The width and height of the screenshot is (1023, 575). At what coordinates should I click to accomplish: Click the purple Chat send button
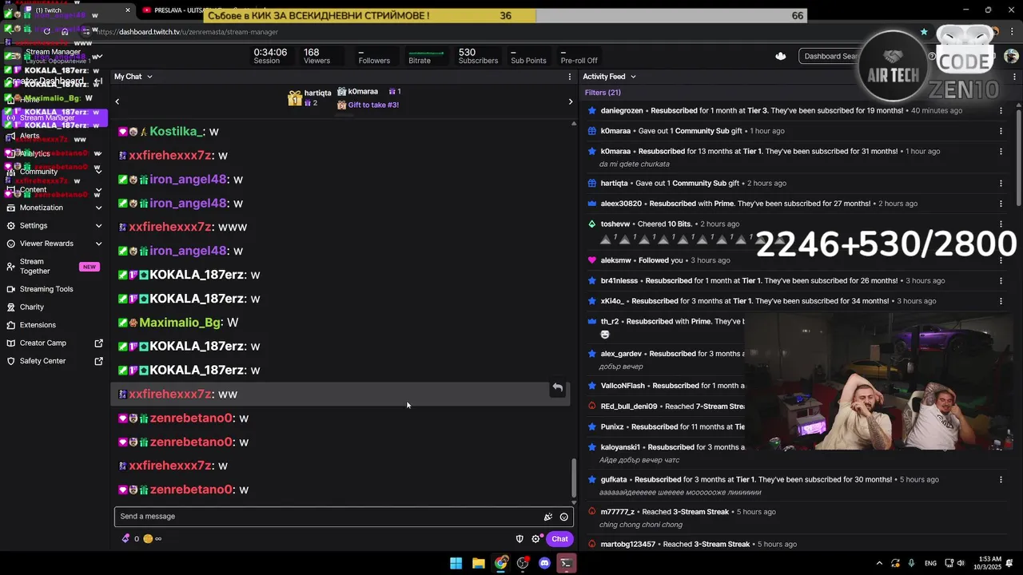point(559,539)
